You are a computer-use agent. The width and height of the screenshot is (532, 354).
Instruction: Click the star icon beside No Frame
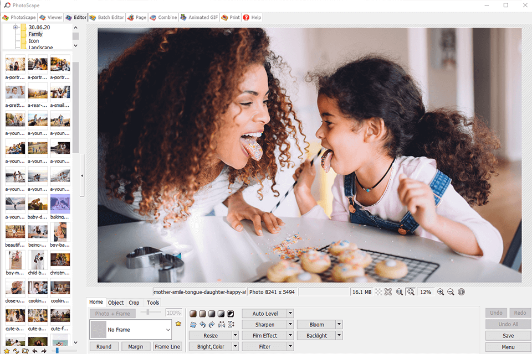point(178,324)
